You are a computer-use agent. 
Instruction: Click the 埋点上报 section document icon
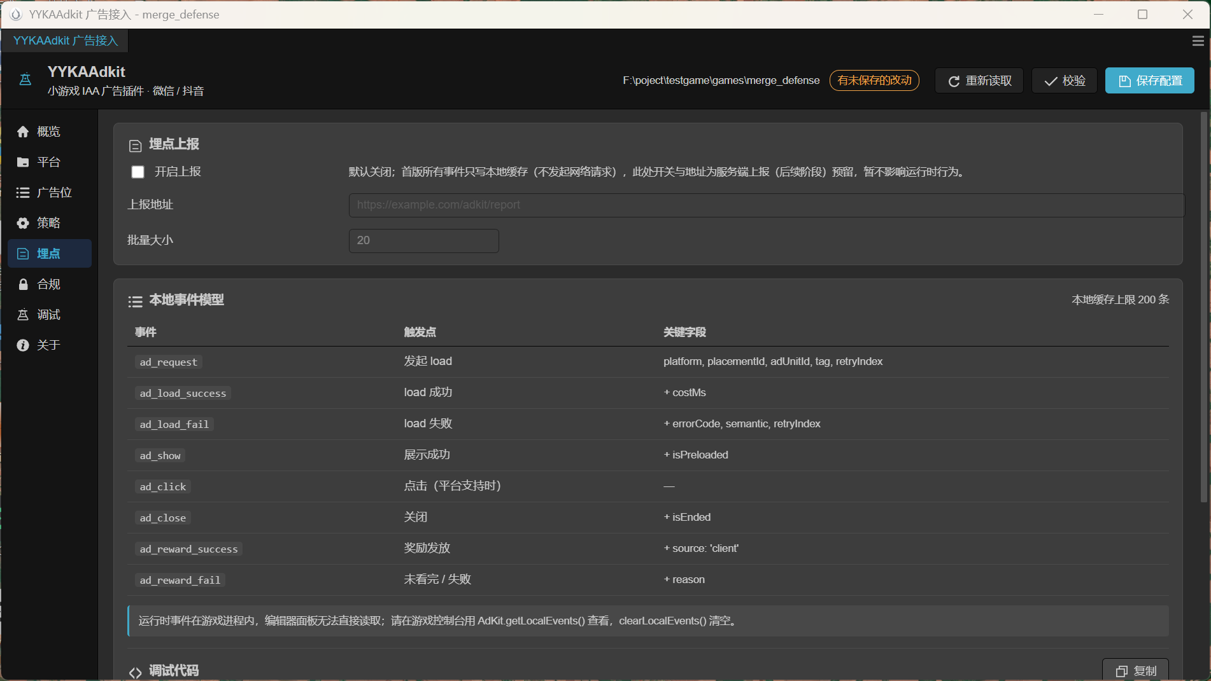135,146
